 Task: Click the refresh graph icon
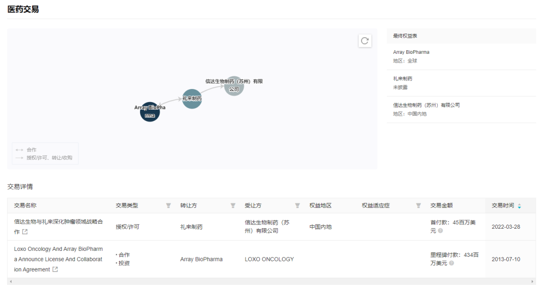click(x=365, y=41)
